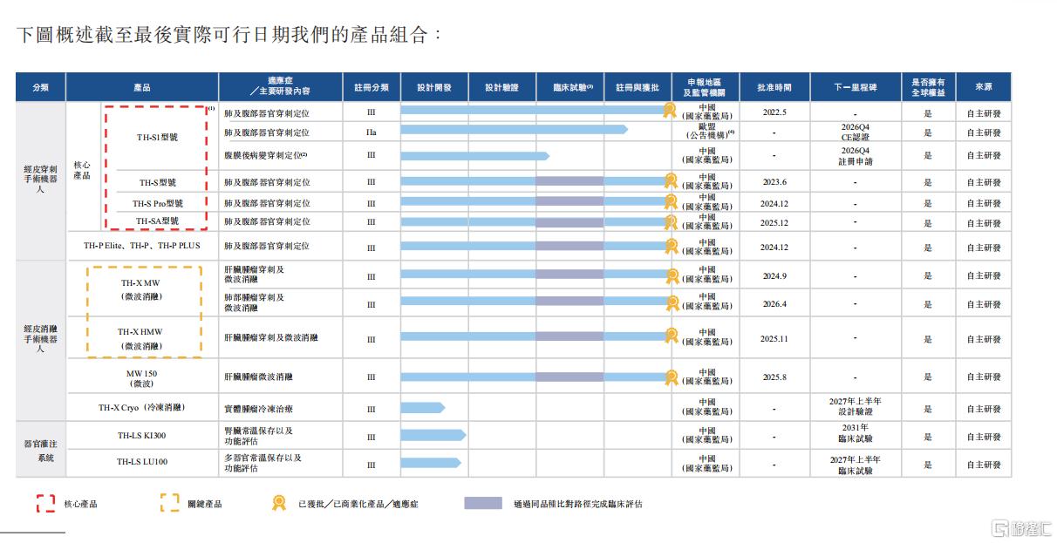Screen dimensions: 1057x543
Task: Click the purple legend swatch for 同品種比對路徑
Action: (483, 503)
